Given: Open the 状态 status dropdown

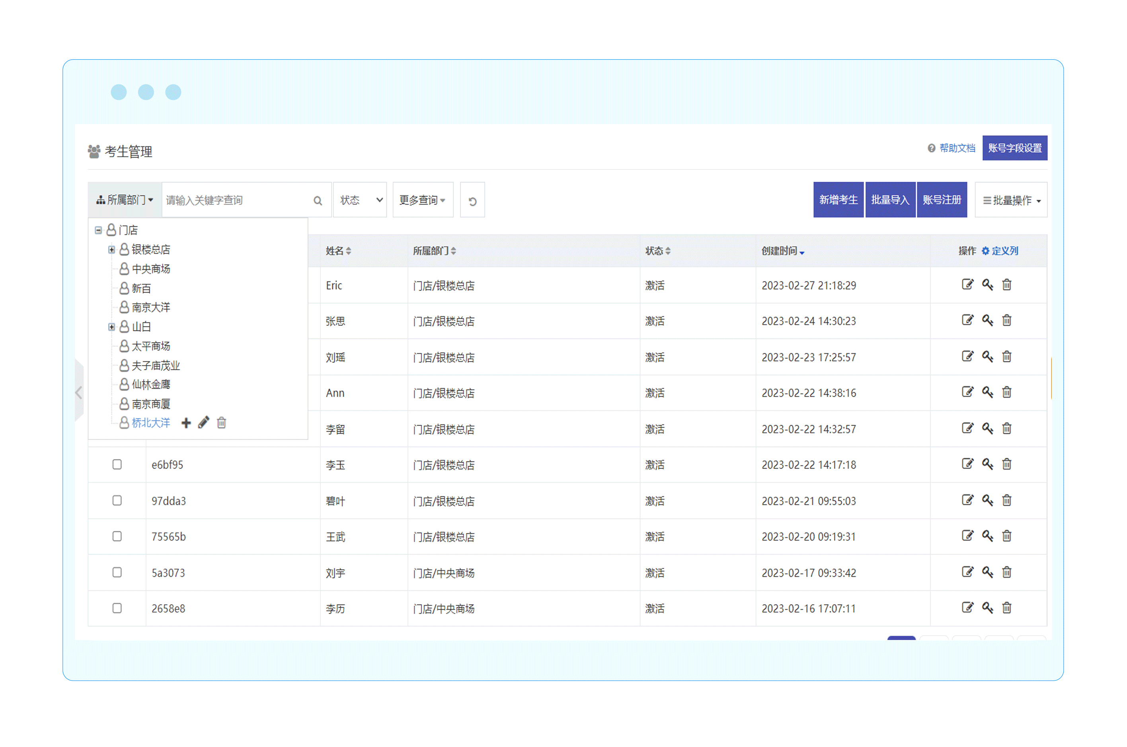Looking at the screenshot, I should [x=360, y=200].
